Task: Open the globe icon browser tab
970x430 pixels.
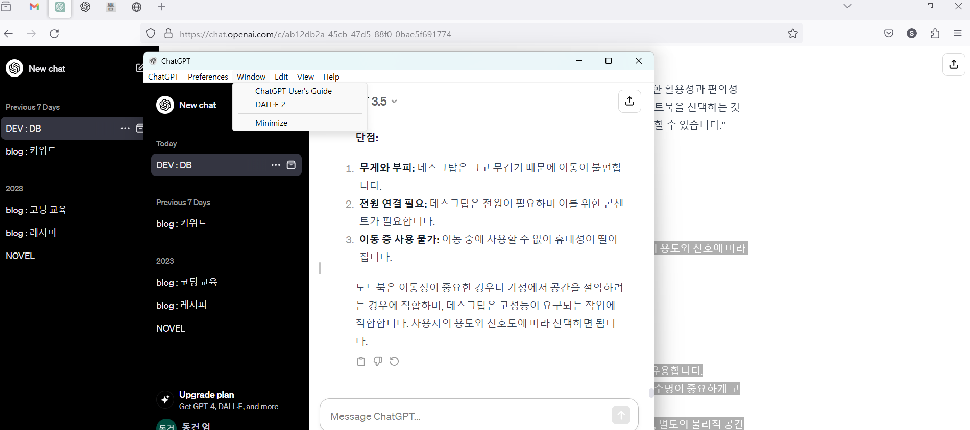Action: point(136,7)
